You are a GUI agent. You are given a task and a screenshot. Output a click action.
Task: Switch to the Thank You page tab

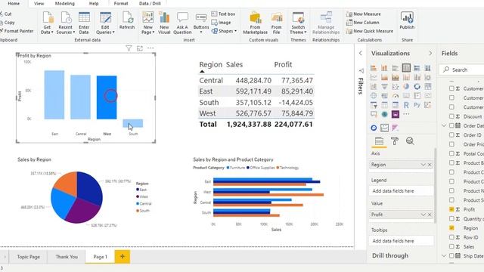[x=67, y=257]
